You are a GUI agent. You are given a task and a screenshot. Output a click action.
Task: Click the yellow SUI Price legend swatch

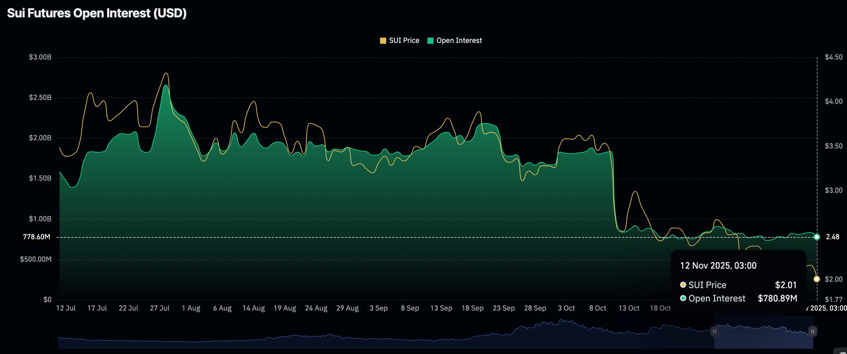383,41
